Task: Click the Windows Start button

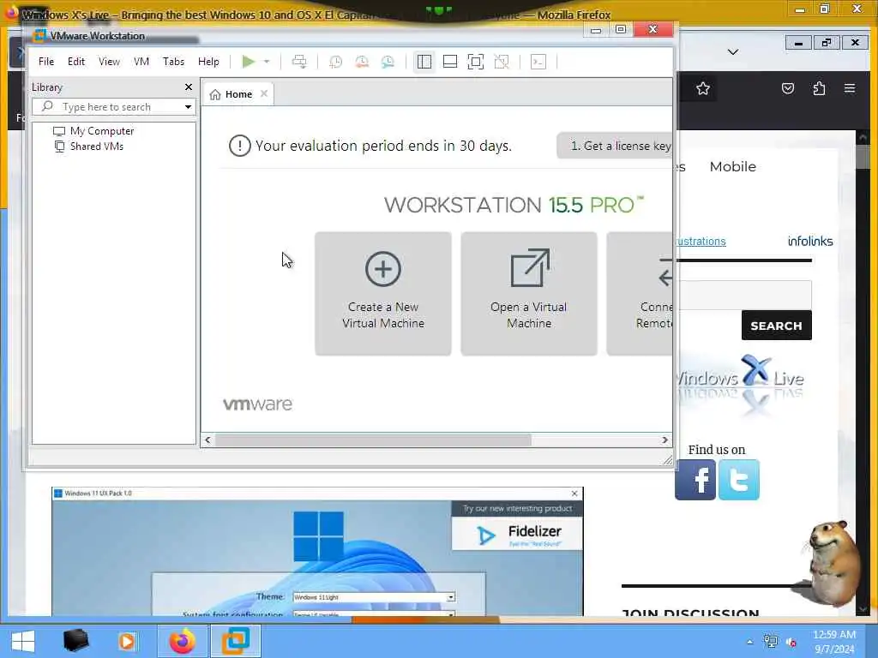Action: 23,641
